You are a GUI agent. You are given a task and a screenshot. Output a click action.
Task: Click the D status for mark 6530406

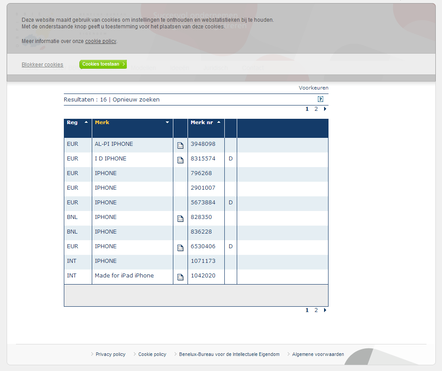pos(231,246)
